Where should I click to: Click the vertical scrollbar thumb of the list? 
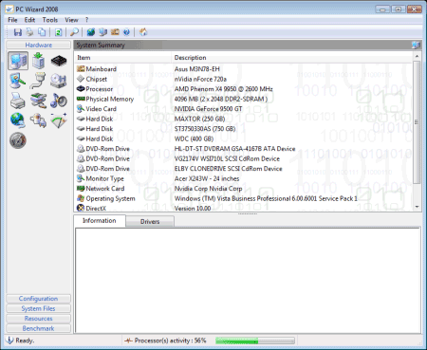point(417,122)
